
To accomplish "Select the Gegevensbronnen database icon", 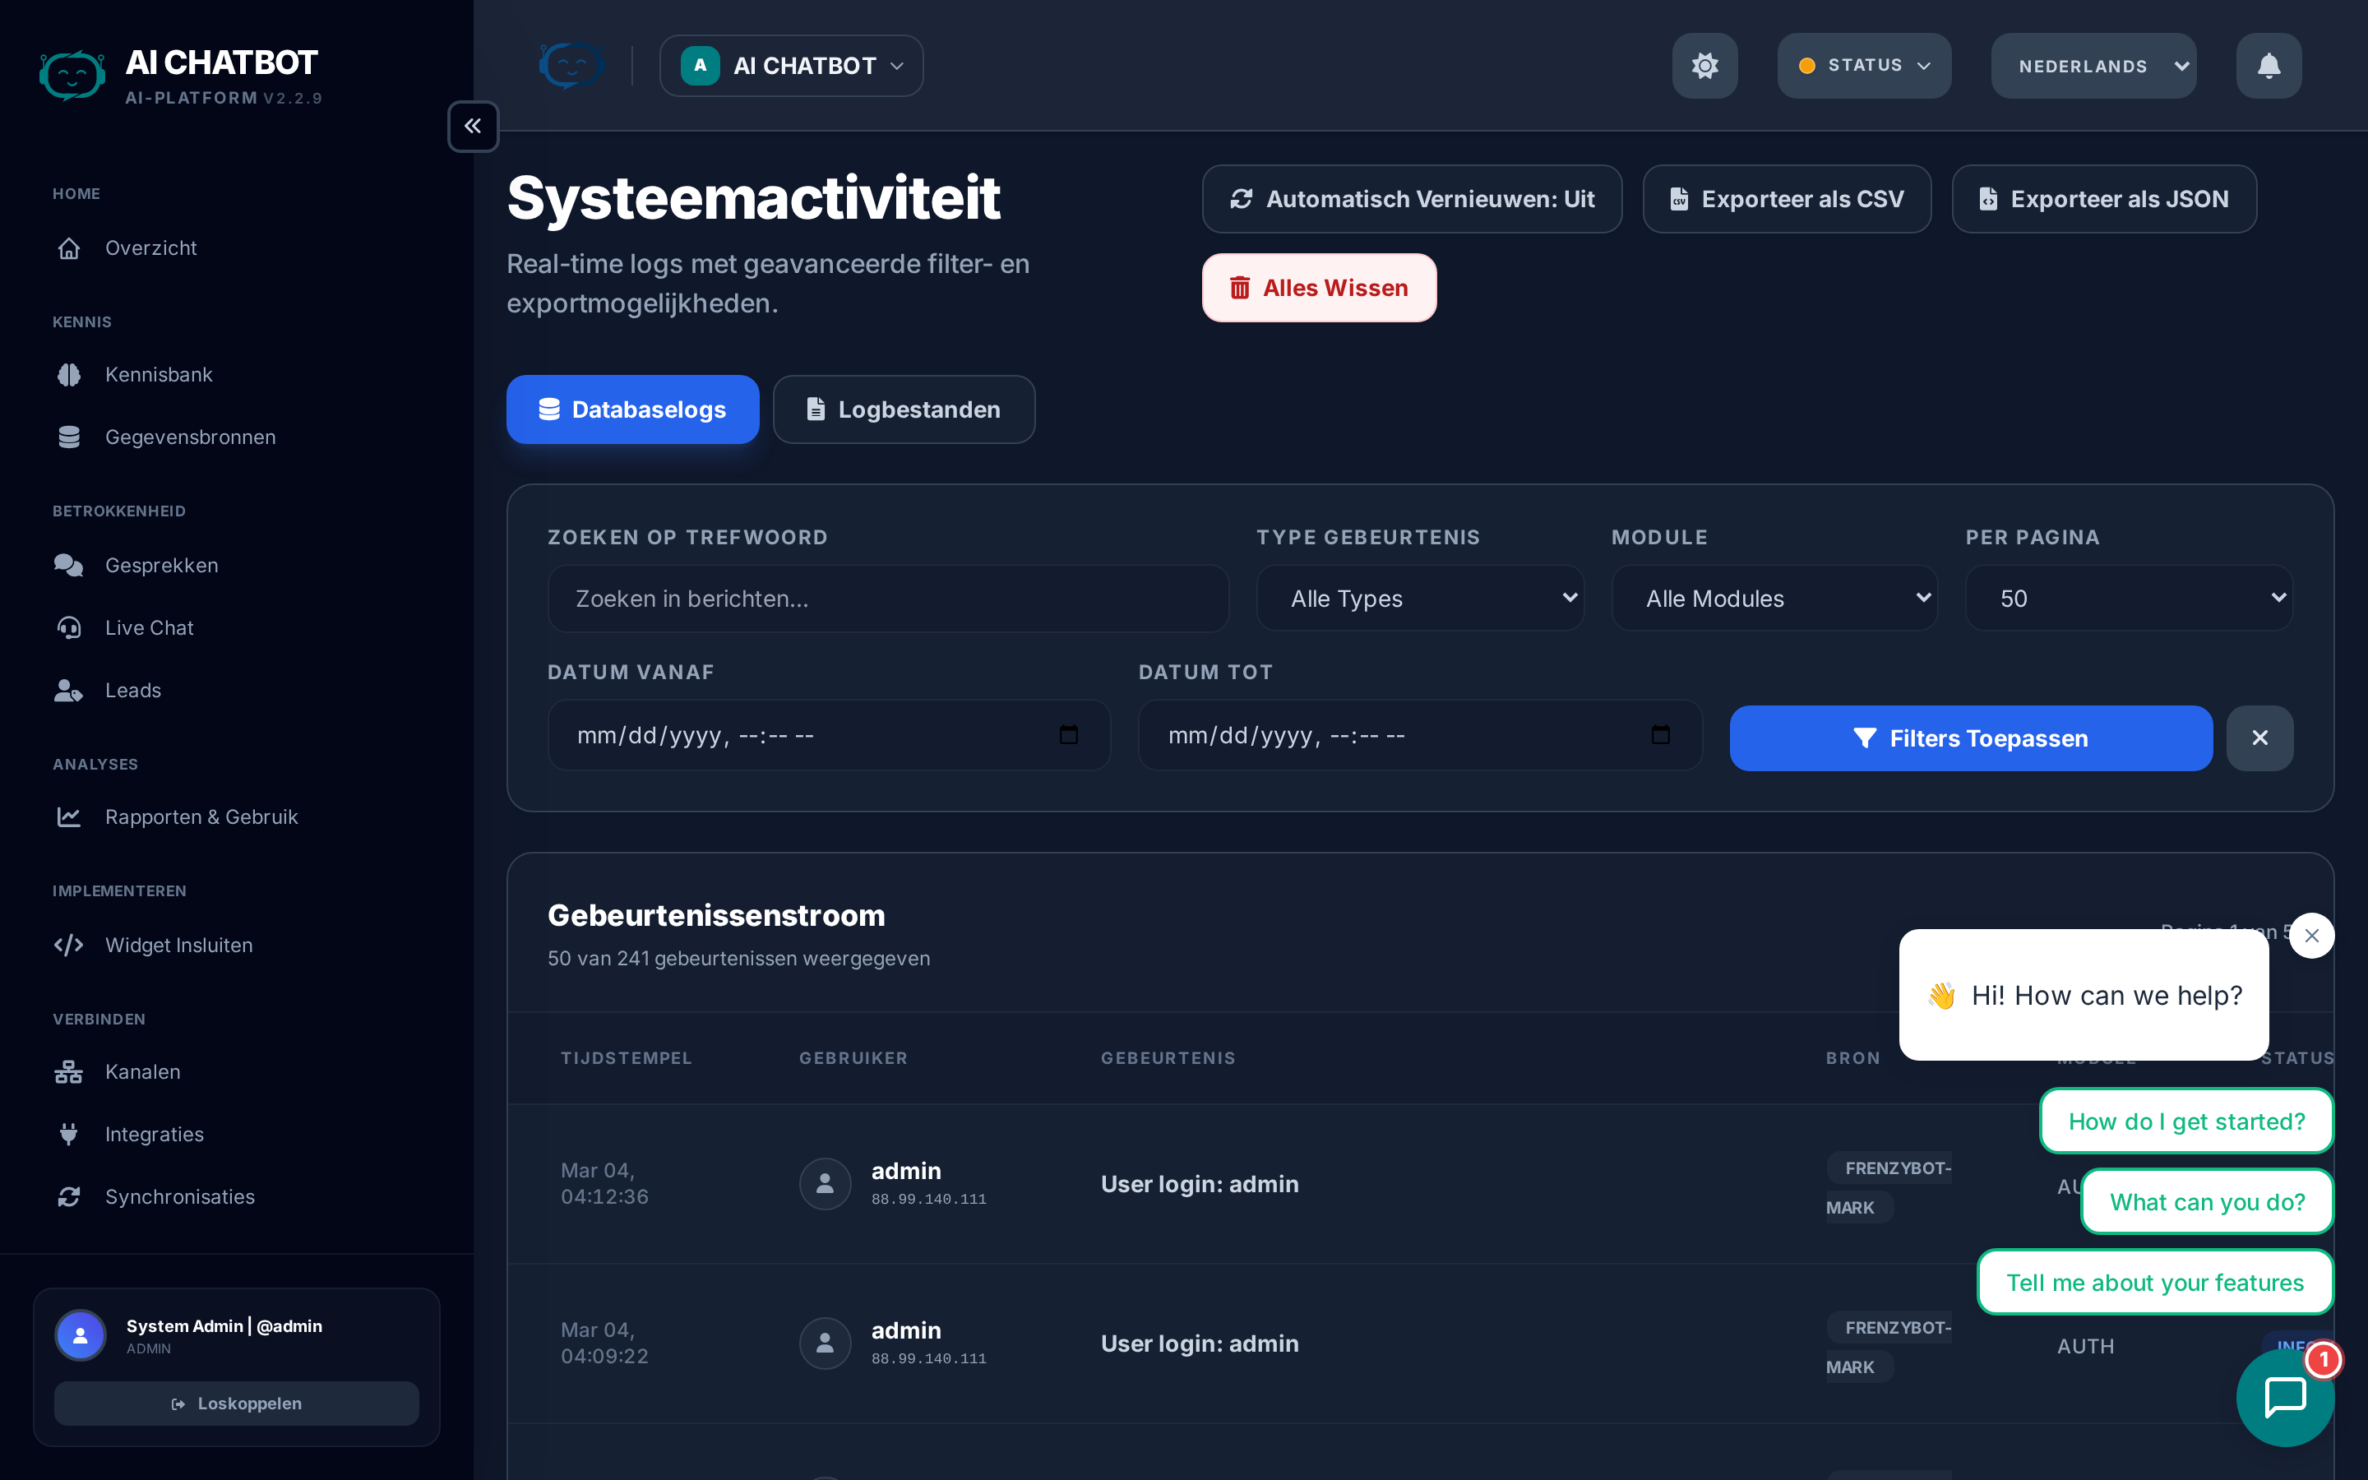I will tap(67, 437).
